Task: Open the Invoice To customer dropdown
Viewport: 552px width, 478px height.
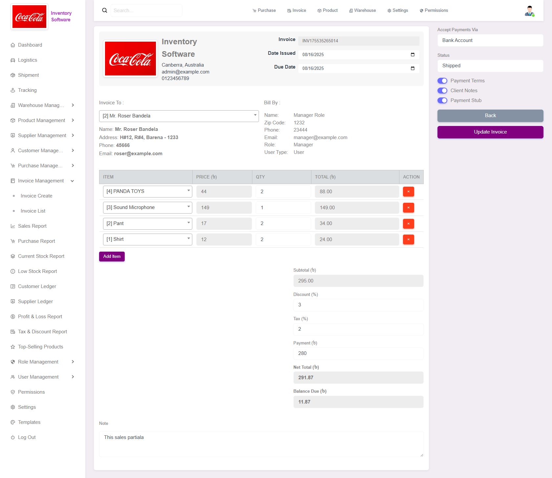Action: click(x=179, y=116)
